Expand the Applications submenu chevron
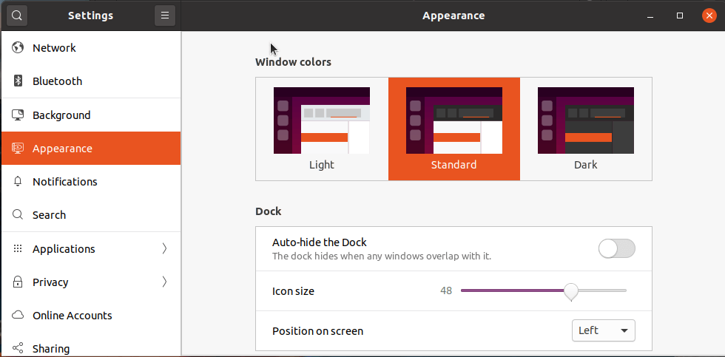Screen dimensions: 725x357 tap(164, 248)
